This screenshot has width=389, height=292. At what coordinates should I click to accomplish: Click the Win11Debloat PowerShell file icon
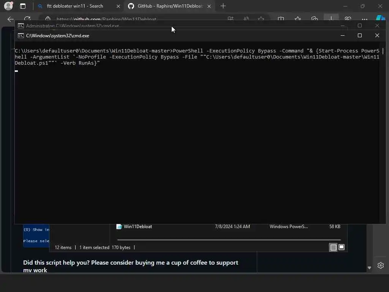pos(119,227)
